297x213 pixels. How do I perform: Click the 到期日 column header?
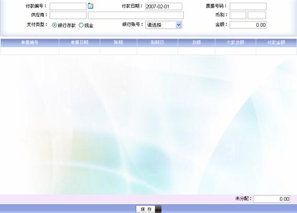click(157, 42)
